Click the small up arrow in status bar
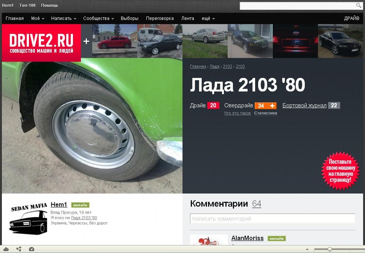 pyautogui.click(x=307, y=249)
